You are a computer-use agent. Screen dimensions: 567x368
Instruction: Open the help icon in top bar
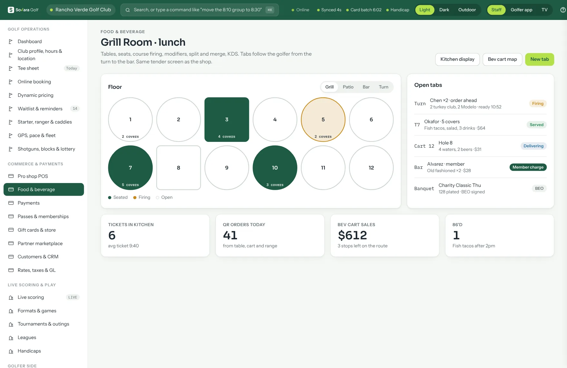coord(563,10)
